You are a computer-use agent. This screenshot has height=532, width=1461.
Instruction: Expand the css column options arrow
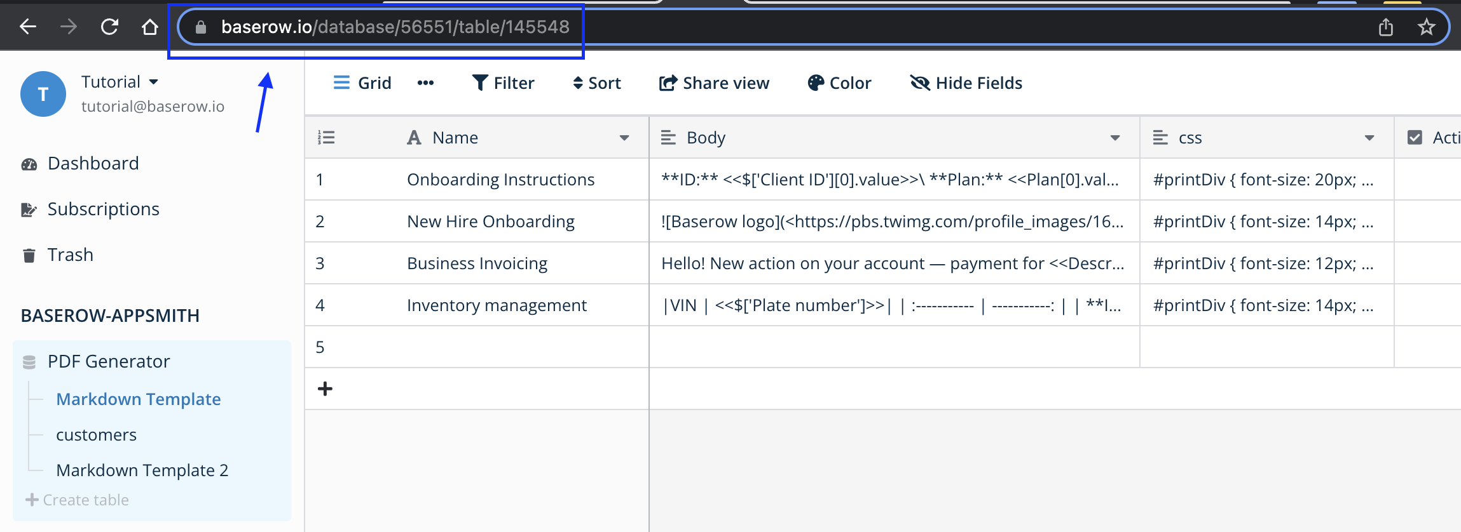1369,138
